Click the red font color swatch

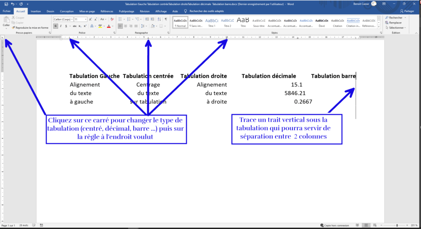[109, 26]
